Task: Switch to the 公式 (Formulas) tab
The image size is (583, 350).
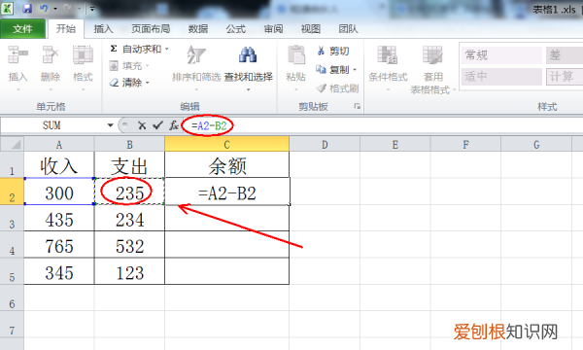Action: (x=236, y=28)
